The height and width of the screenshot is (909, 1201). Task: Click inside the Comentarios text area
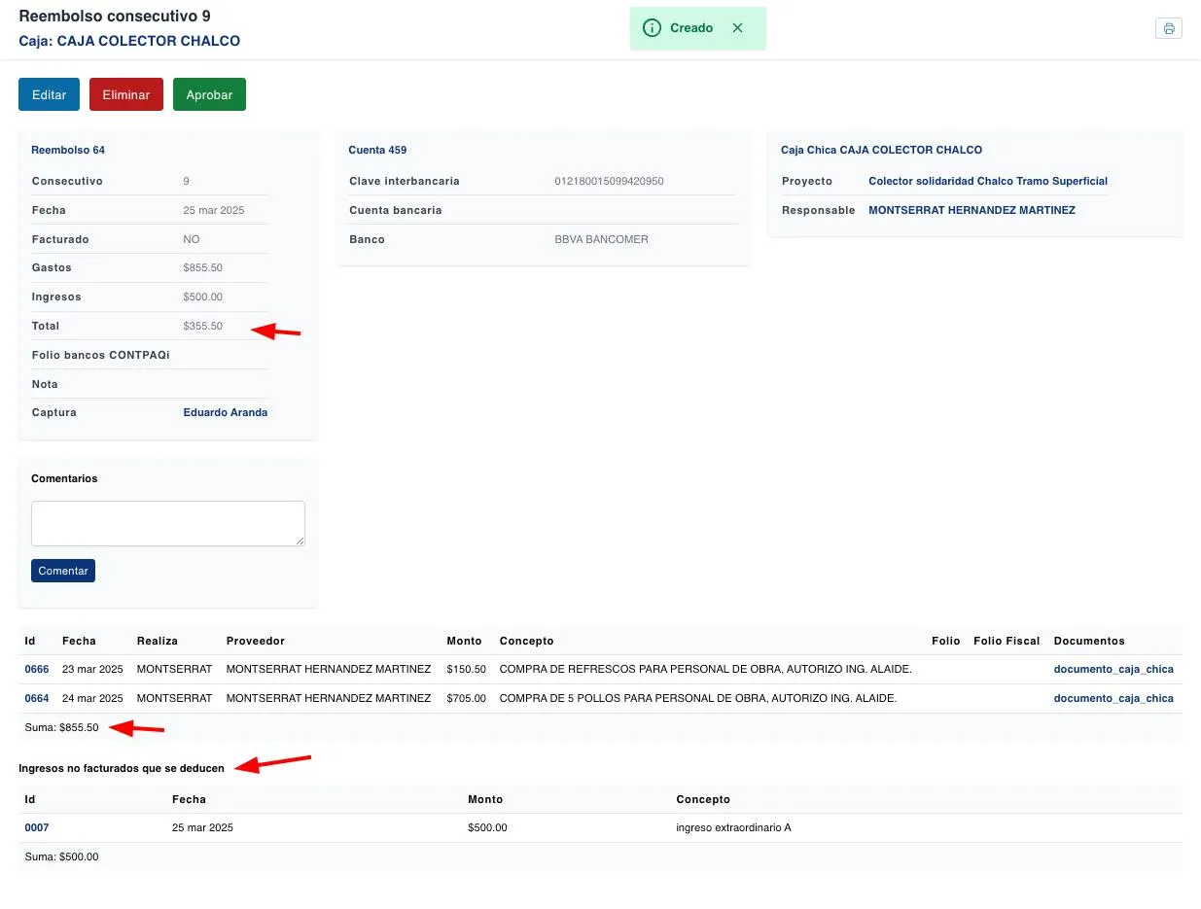[x=168, y=523]
